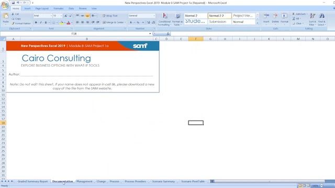Image resolution: width=335 pixels, height=188 pixels.
Task: Toggle bottom vertical alignment
Action: click(87, 16)
